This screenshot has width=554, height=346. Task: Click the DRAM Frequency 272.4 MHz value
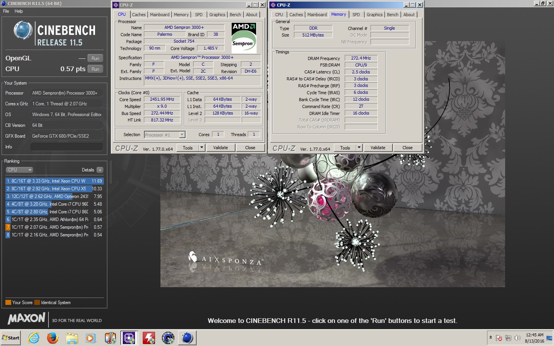pos(361,58)
